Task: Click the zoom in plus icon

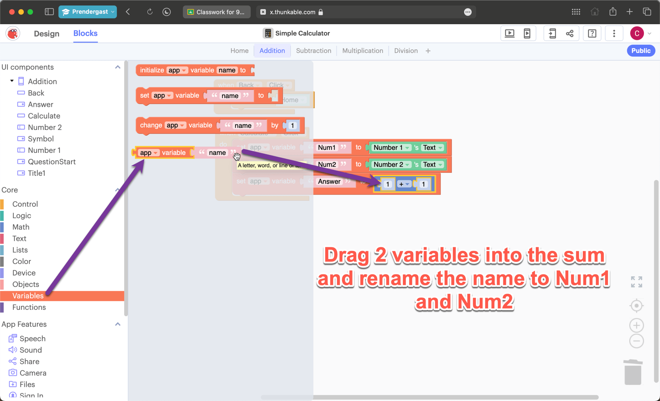Action: 636,326
